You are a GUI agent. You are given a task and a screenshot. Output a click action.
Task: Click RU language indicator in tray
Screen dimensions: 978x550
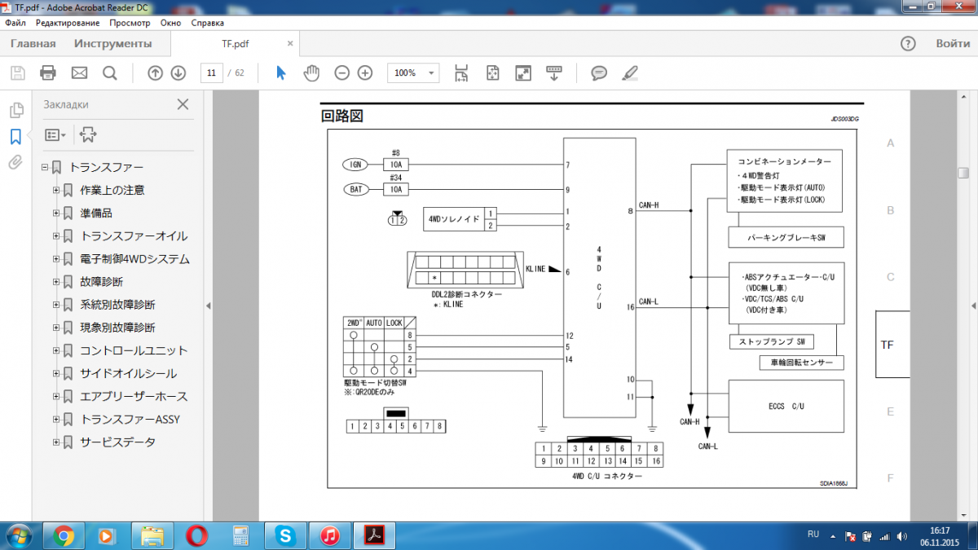[813, 535]
